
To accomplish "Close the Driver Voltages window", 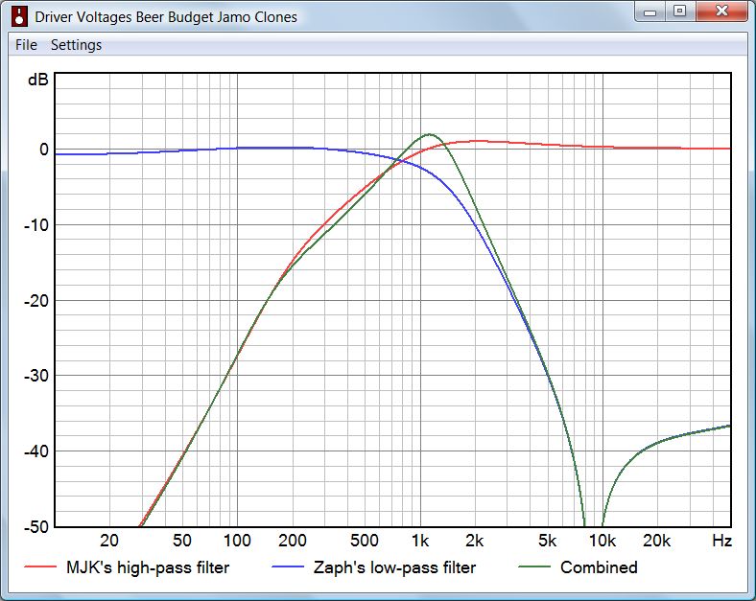I will (721, 12).
